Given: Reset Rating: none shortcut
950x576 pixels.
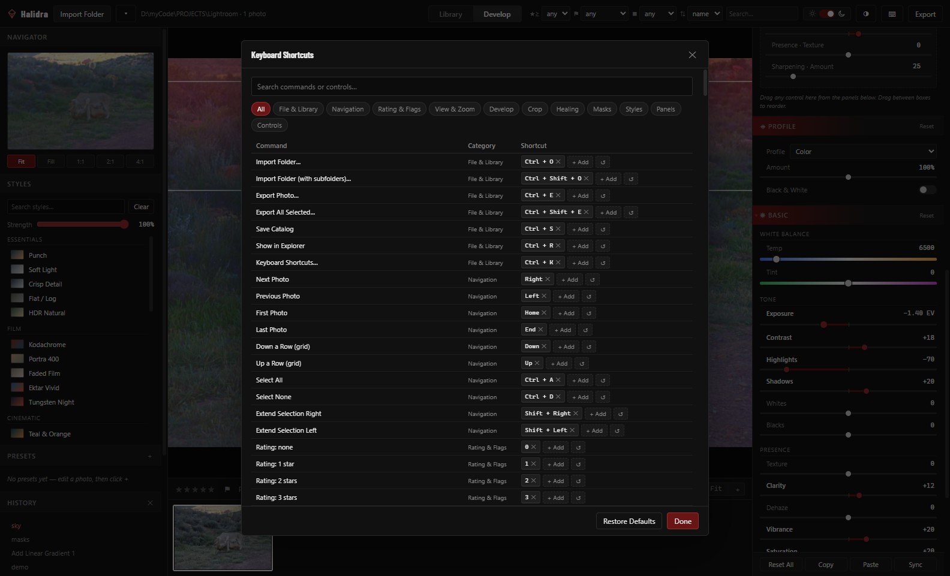Looking at the screenshot, I should tap(578, 447).
